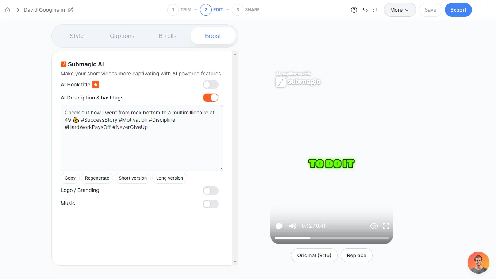
Task: Click the AI Hook title star badge
Action: pyautogui.click(x=96, y=85)
